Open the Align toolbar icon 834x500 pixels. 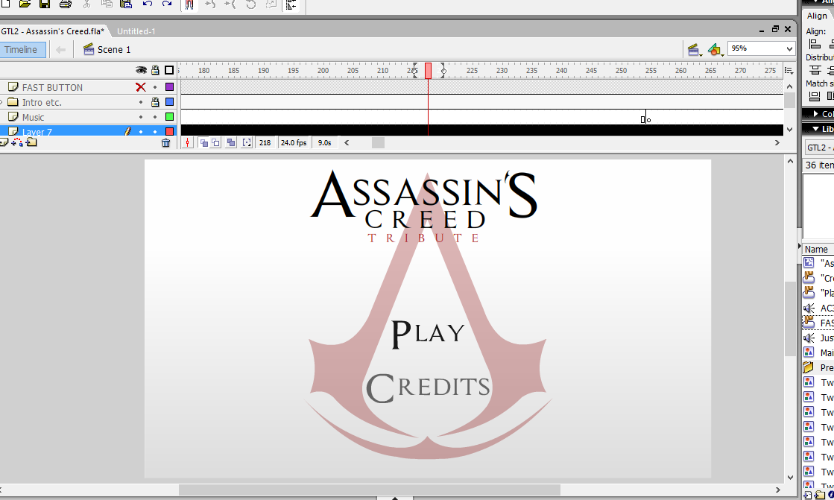[x=291, y=4]
